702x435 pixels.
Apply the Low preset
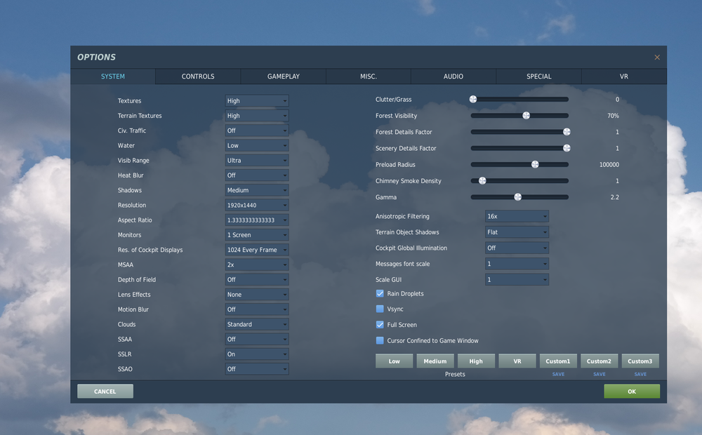tap(394, 361)
